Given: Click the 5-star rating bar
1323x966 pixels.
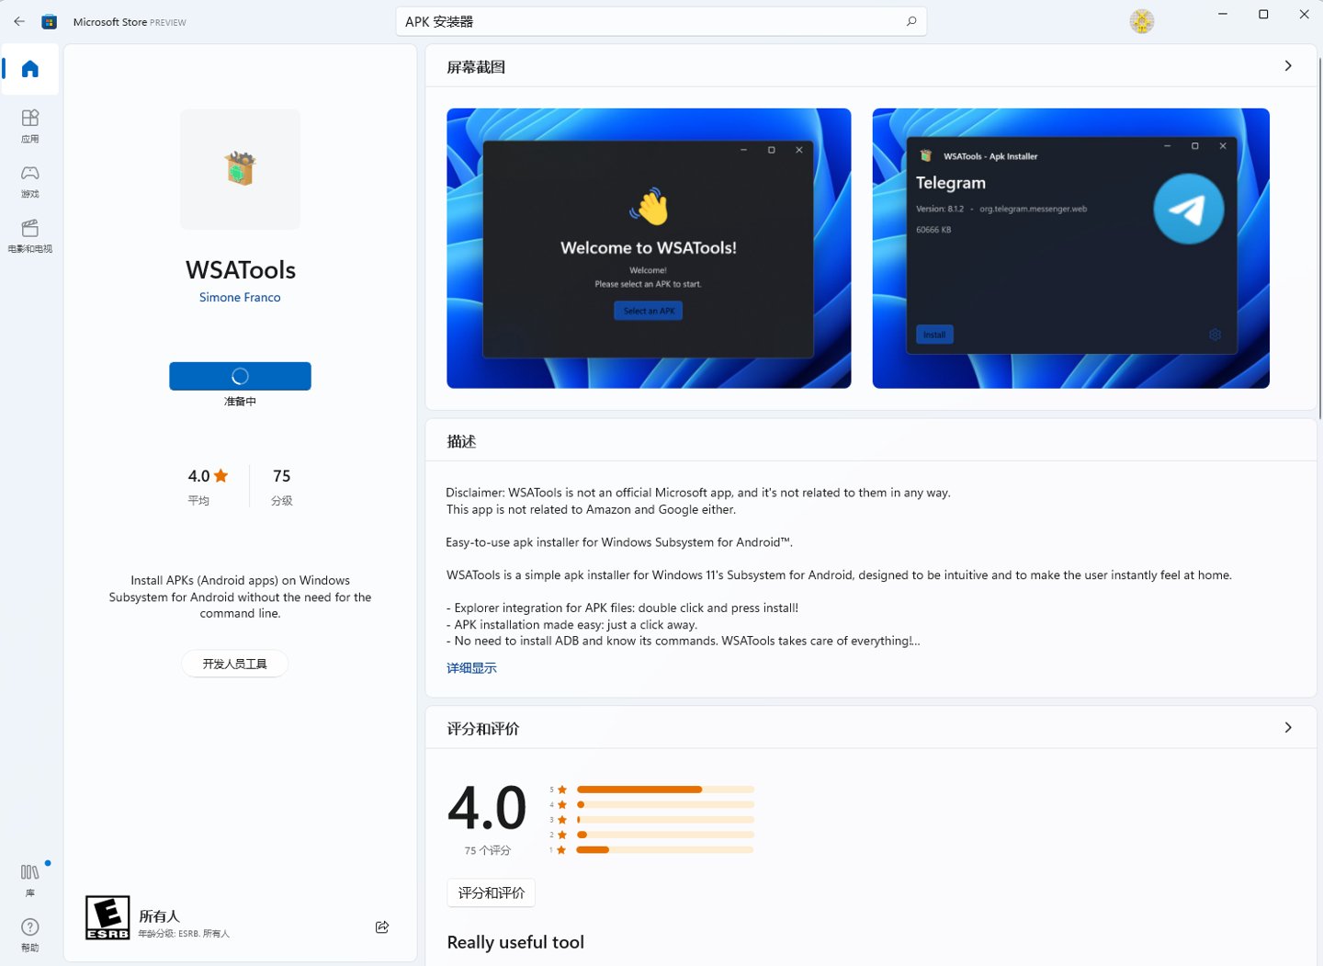Looking at the screenshot, I should pos(665,790).
